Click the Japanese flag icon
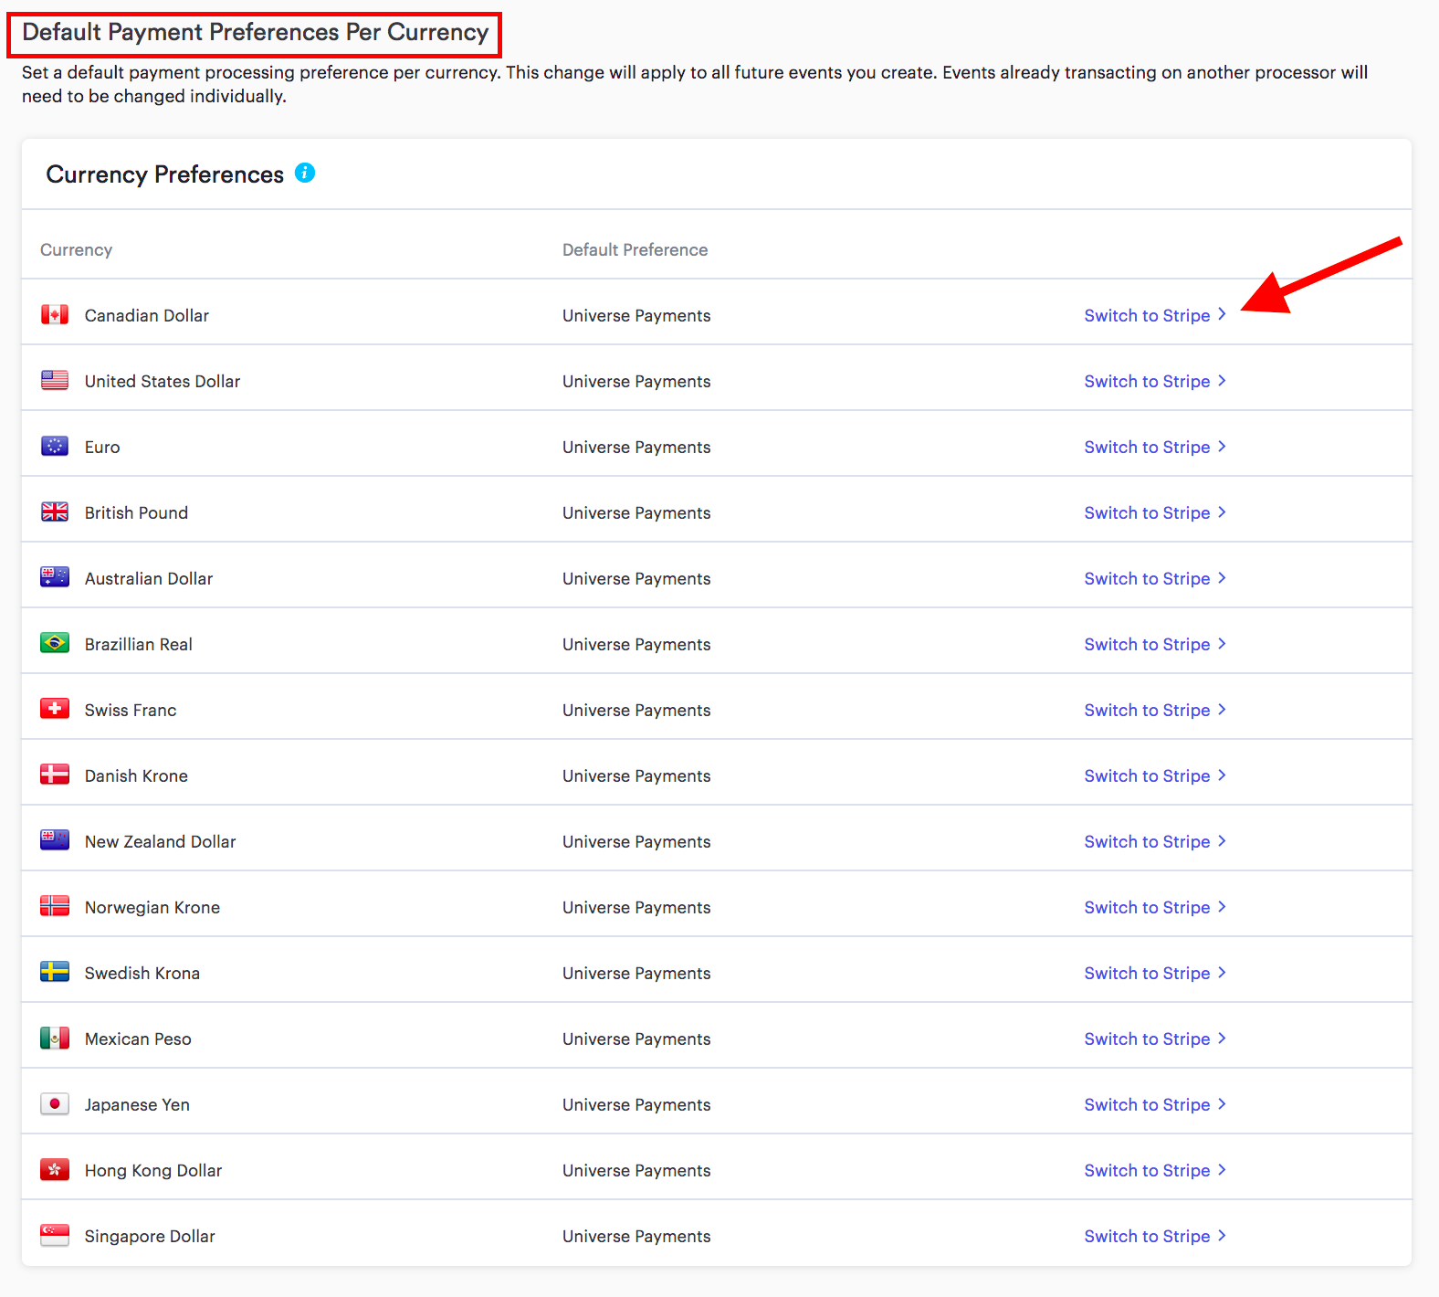 [55, 1104]
